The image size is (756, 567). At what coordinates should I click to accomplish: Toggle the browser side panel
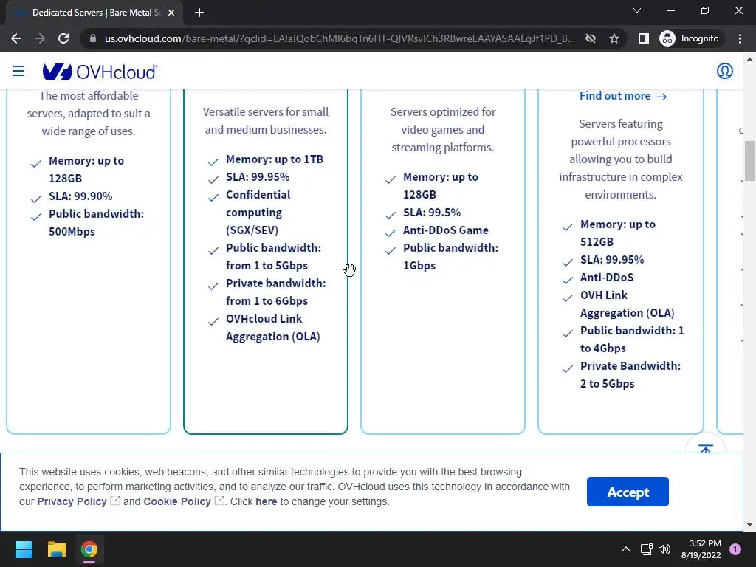[x=644, y=38]
